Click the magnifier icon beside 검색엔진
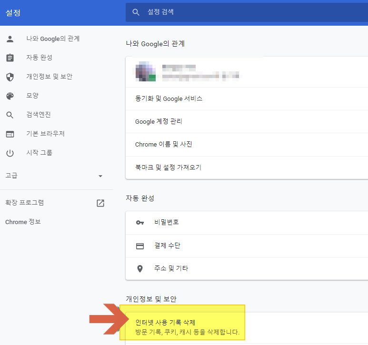Image resolution: width=368 pixels, height=345 pixels. 10,115
